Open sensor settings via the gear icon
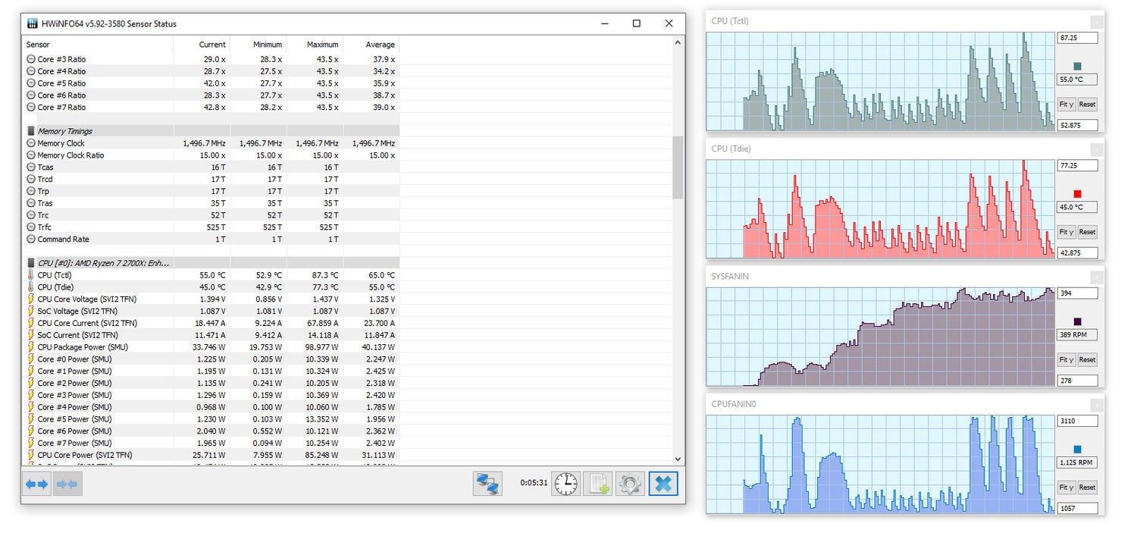This screenshot has height=539, width=1137. pos(631,483)
